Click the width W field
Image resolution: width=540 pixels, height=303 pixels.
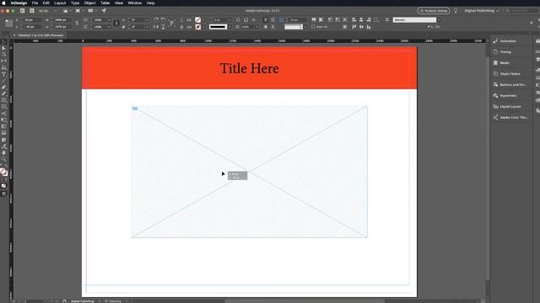pos(62,20)
